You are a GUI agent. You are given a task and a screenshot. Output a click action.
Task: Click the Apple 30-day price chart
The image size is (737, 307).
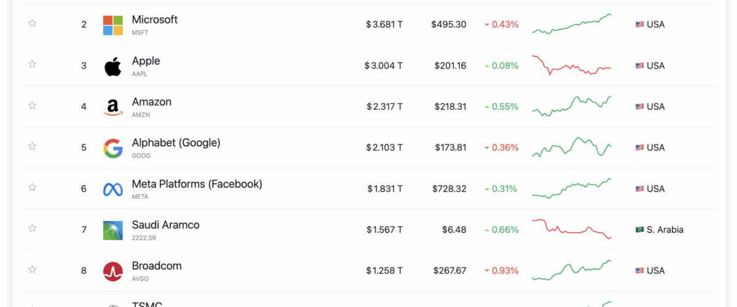point(571,66)
